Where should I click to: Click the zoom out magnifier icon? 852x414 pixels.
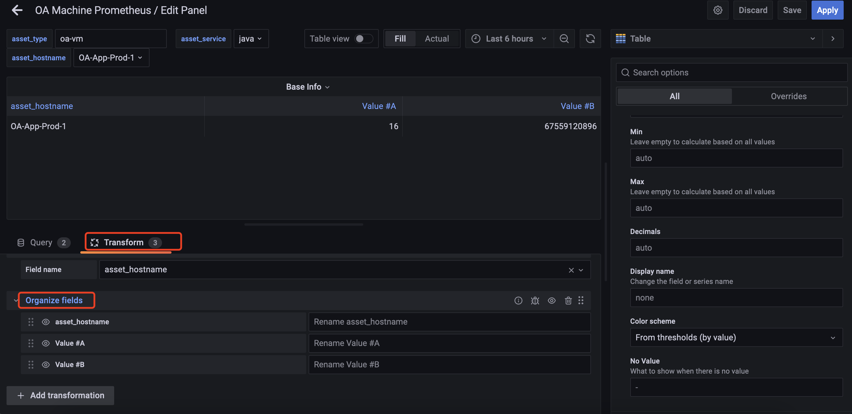564,38
